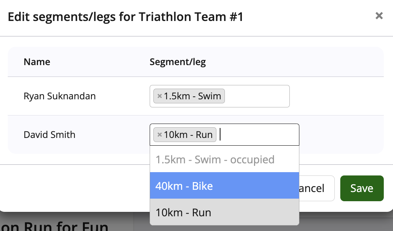This screenshot has height=231, width=393.
Task: Focus David Smith's segment input field
Action: [x=258, y=135]
